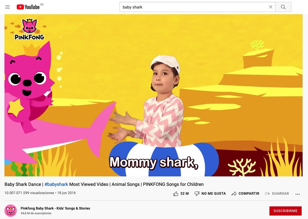This screenshot has height=219, width=308.
Task: Click the GUARDAR text label
Action: coord(280,193)
